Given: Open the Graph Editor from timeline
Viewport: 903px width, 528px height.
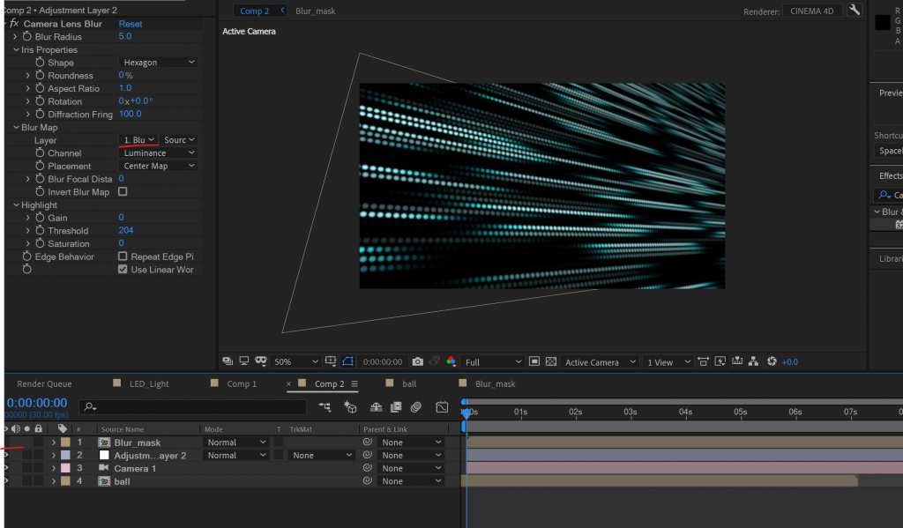Looking at the screenshot, I should tap(441, 407).
